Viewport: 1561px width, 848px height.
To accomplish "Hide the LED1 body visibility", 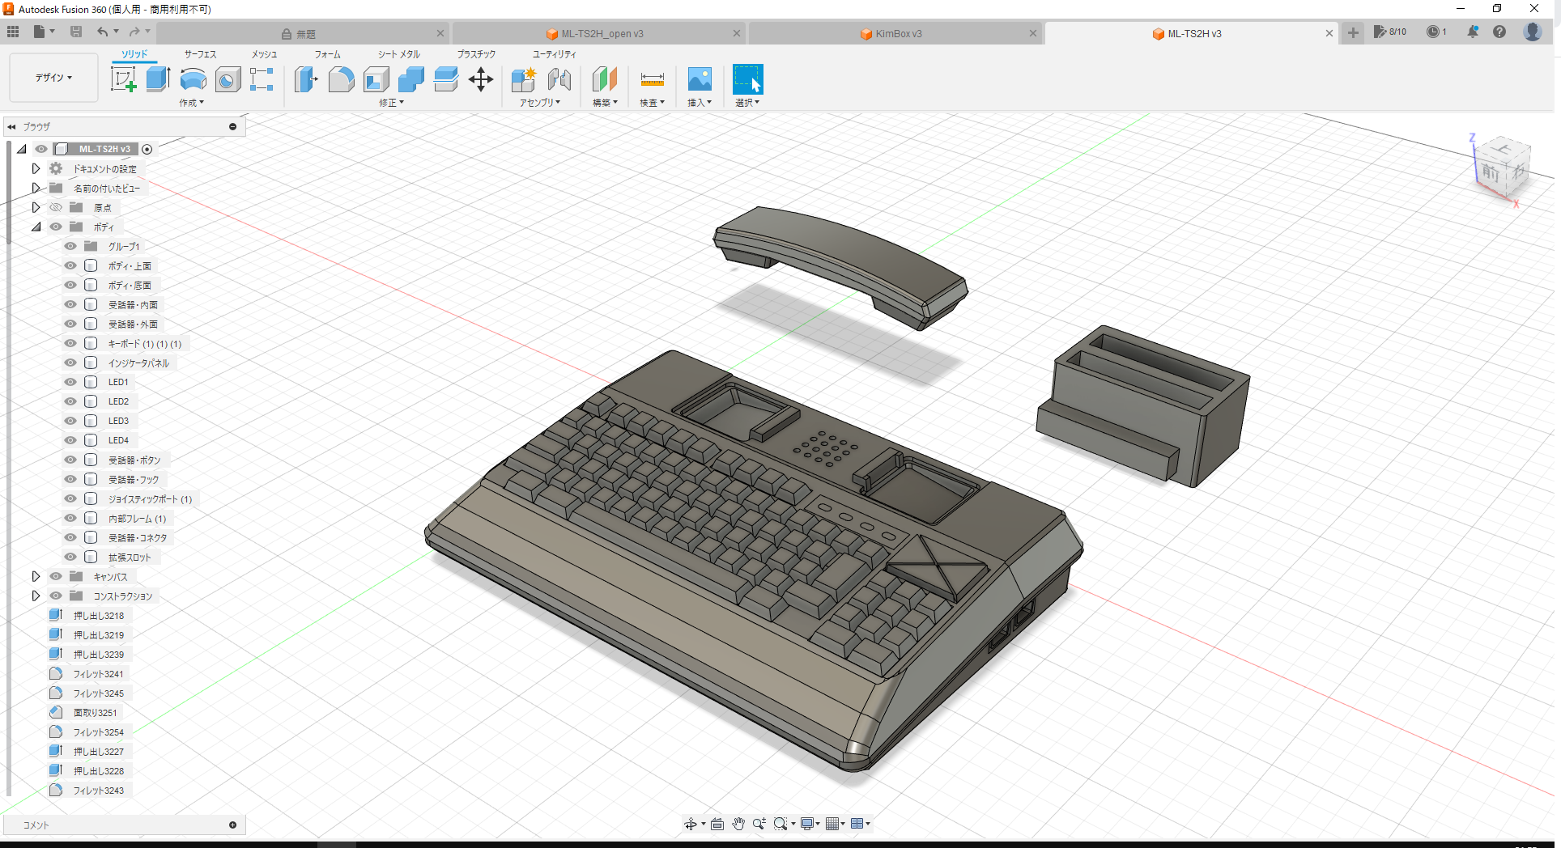I will tap(70, 381).
